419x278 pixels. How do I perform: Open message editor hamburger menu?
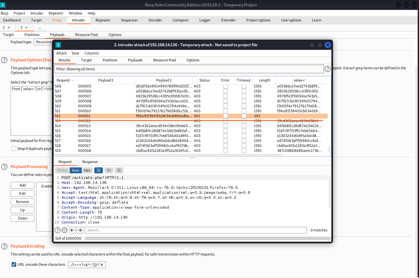point(119,170)
